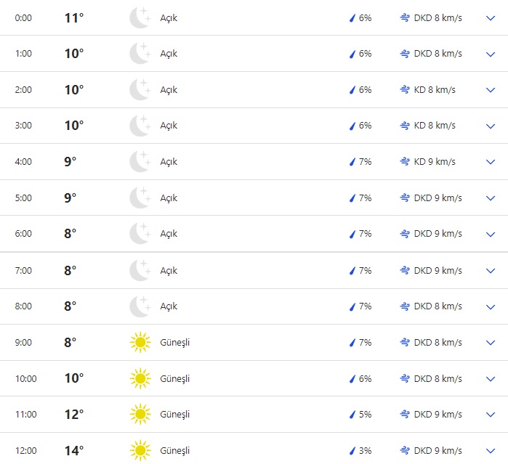Show more details for 5:00
The width and height of the screenshot is (508, 464).
pyautogui.click(x=490, y=198)
